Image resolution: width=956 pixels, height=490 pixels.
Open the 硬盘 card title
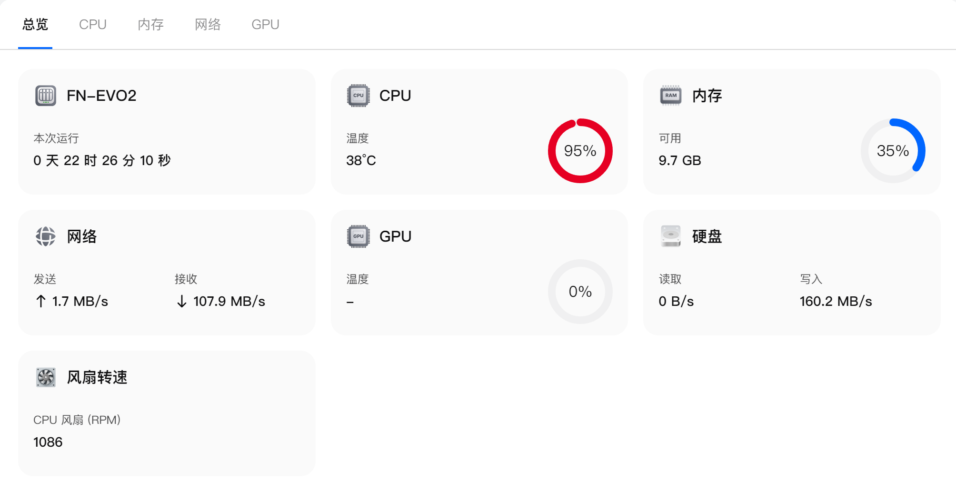[707, 236]
